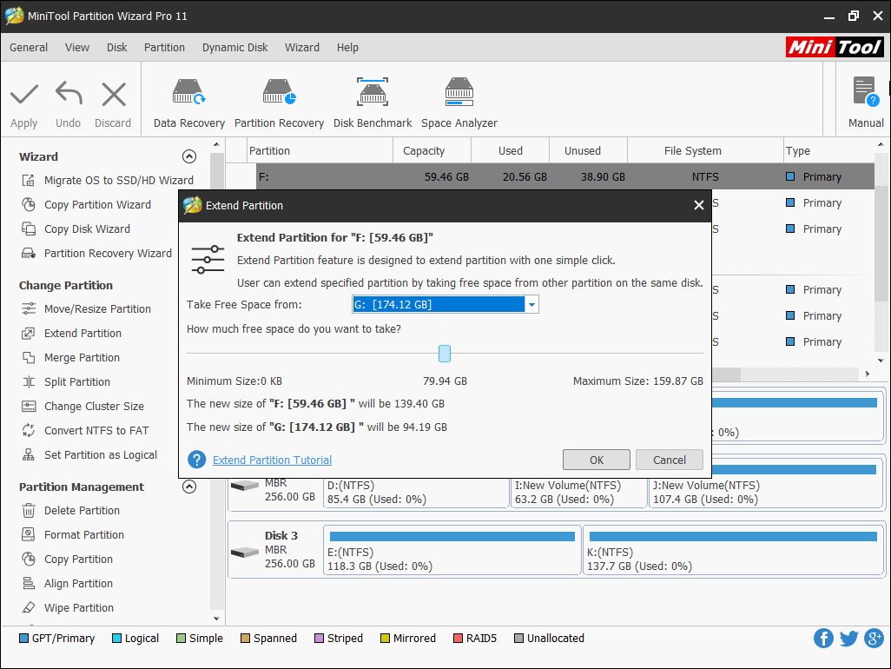Collapse the Wizard section
Image resolution: width=891 pixels, height=669 pixels.
click(189, 156)
